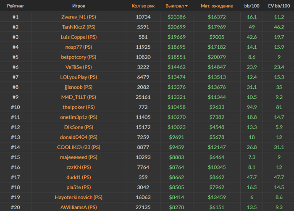294x211 pixels.
Task: Sort table by Кол-во рук column
Action: [x=143, y=6]
